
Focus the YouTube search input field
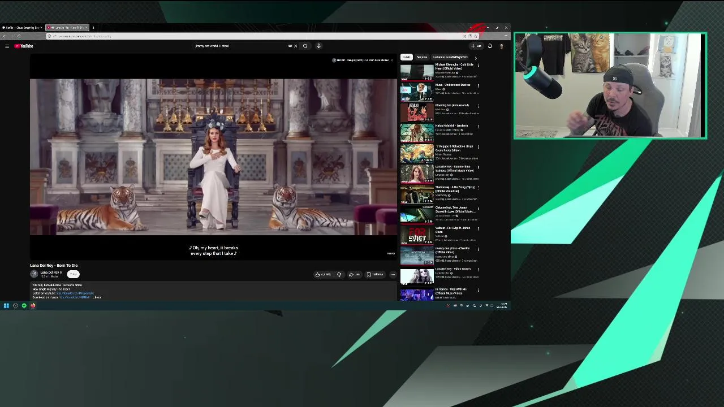[x=240, y=46]
